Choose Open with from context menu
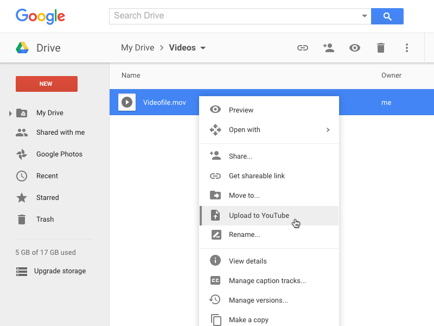Viewport: 434px width, 326px height. pyautogui.click(x=269, y=130)
